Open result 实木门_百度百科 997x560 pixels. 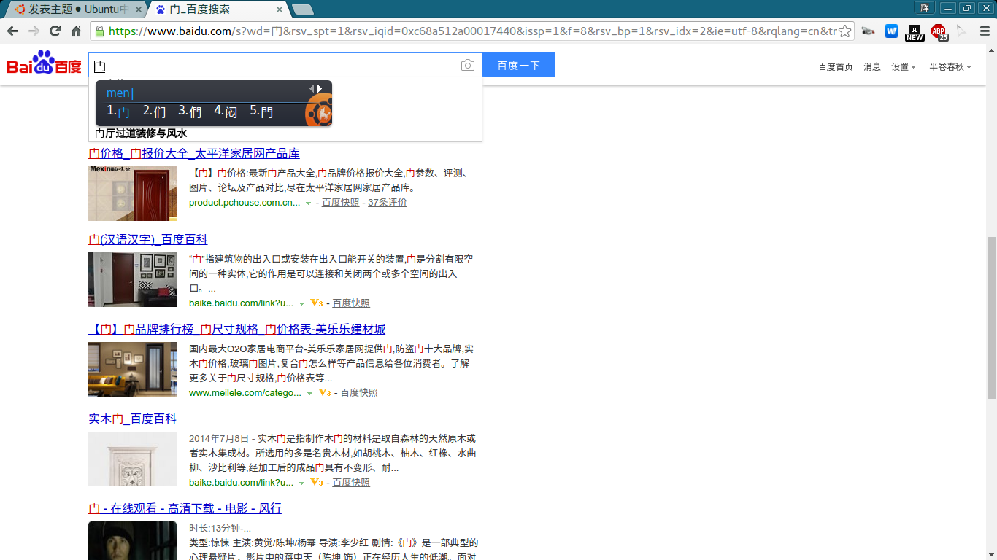[x=132, y=419]
